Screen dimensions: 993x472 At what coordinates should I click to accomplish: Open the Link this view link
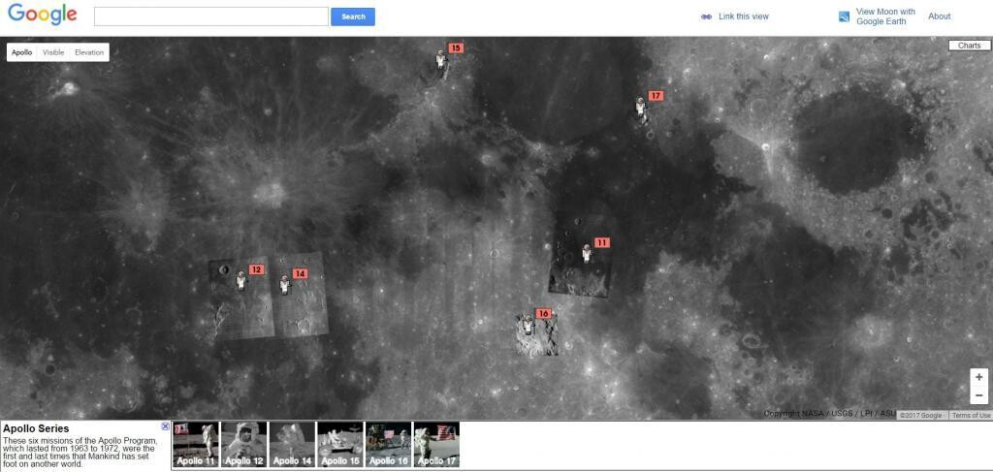(744, 16)
